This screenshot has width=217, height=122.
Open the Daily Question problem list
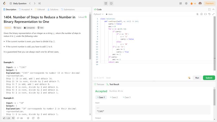[18, 4]
